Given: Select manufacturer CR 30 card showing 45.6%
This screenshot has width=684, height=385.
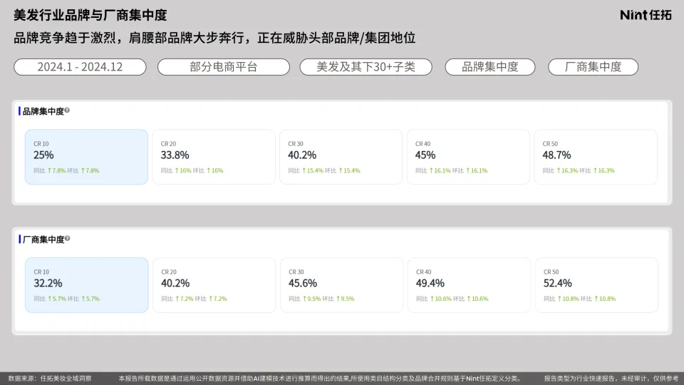Looking at the screenshot, I should coord(341,285).
